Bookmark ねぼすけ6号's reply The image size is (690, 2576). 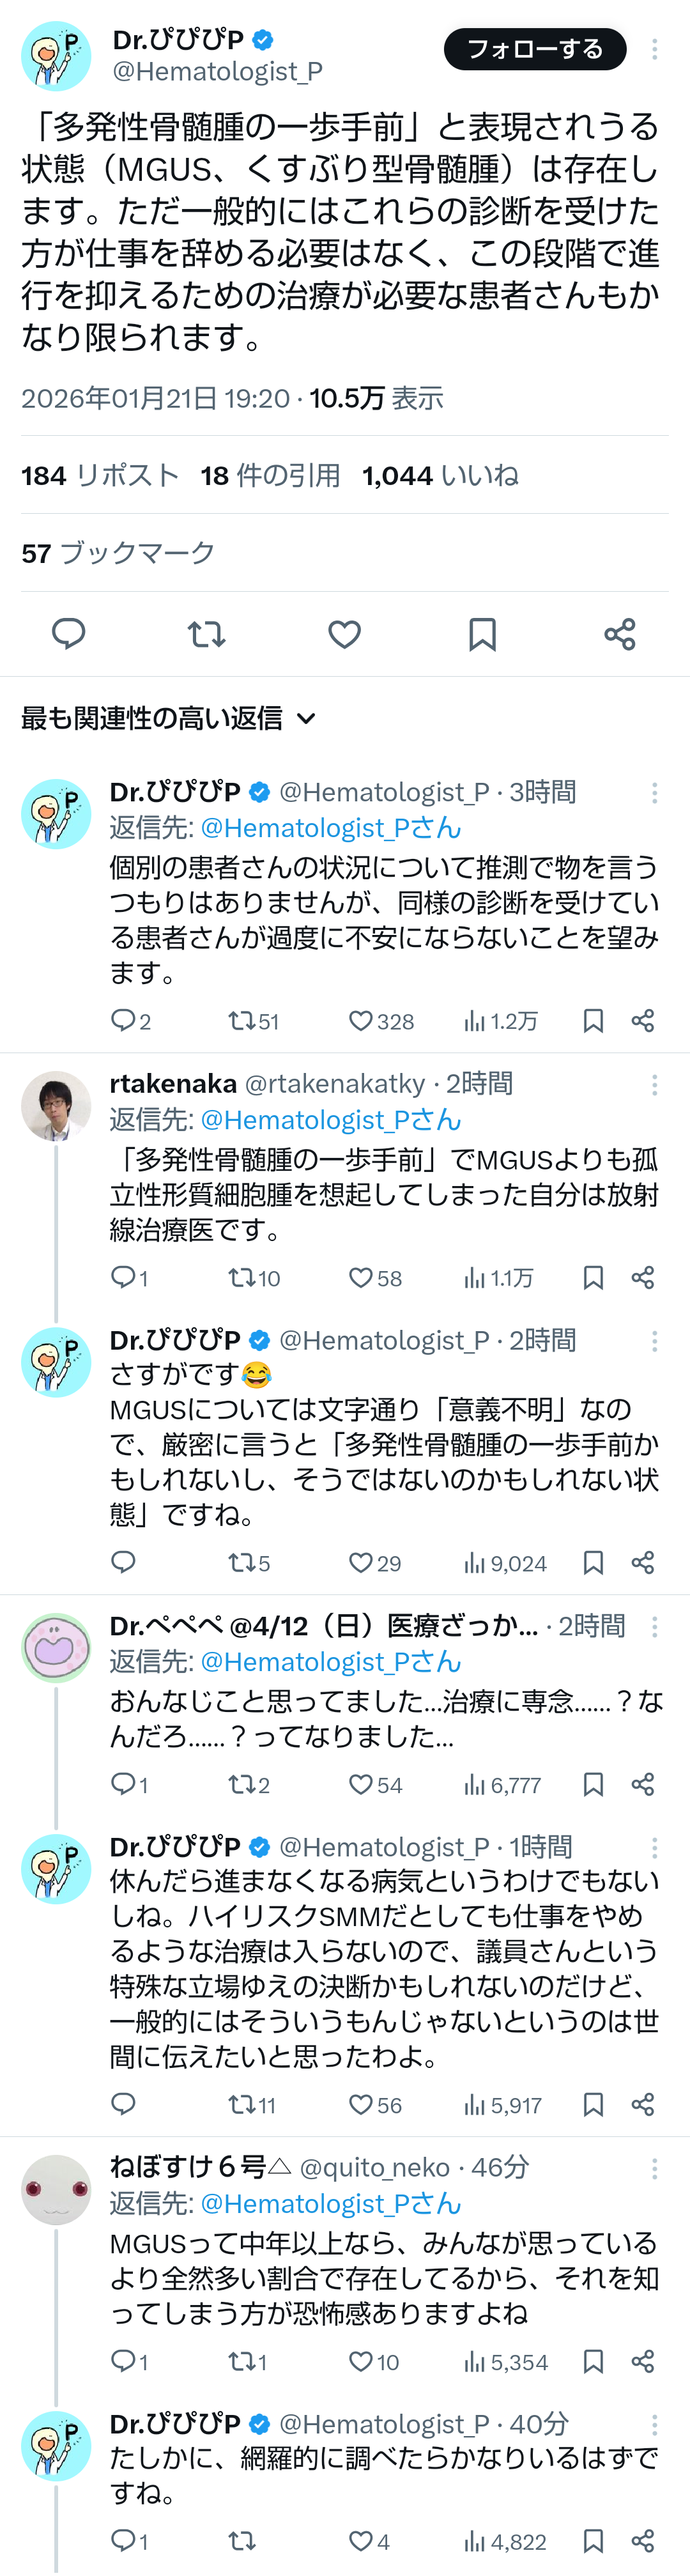point(593,2361)
